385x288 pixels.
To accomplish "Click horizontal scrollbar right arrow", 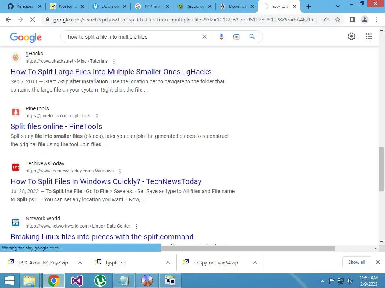I will click(376, 248).
